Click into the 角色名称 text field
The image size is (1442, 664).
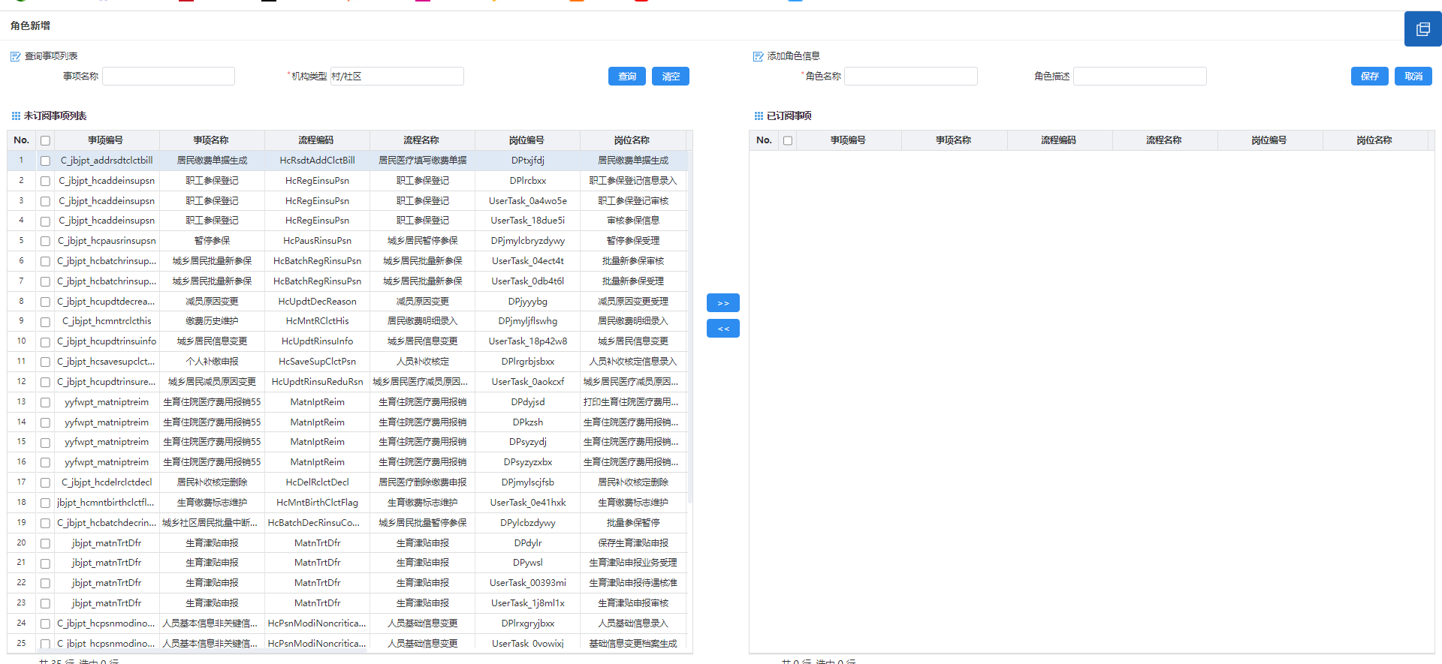pyautogui.click(x=910, y=77)
